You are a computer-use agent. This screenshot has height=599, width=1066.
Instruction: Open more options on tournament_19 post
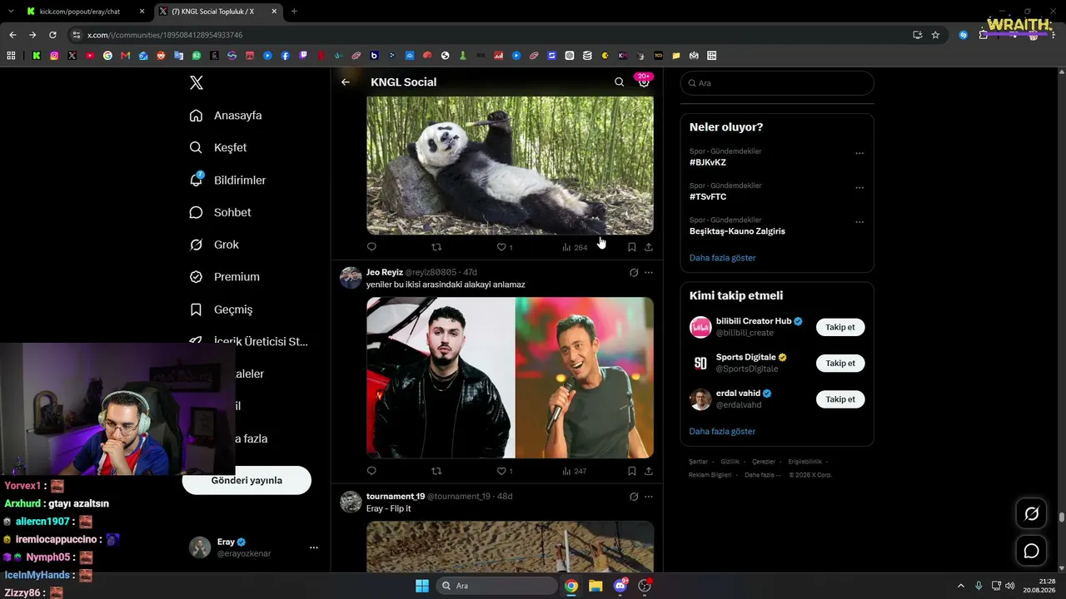649,496
